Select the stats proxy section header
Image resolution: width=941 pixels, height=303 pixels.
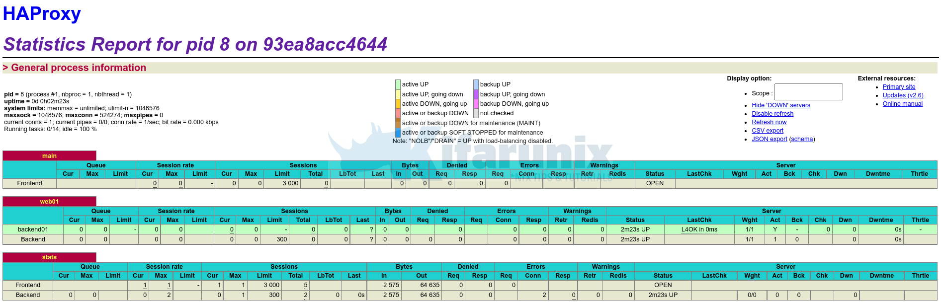pyautogui.click(x=49, y=257)
